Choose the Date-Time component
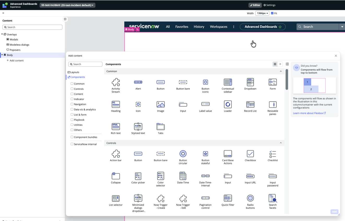345x221 pixels. pyautogui.click(x=183, y=178)
